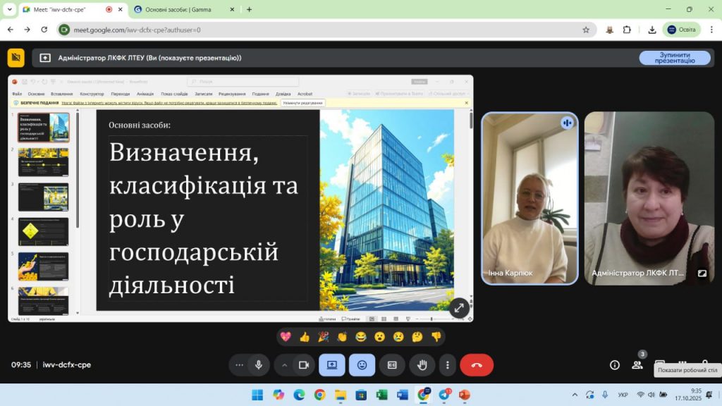Send the heart emoji reaction
The image size is (722, 406).
[x=286, y=337]
